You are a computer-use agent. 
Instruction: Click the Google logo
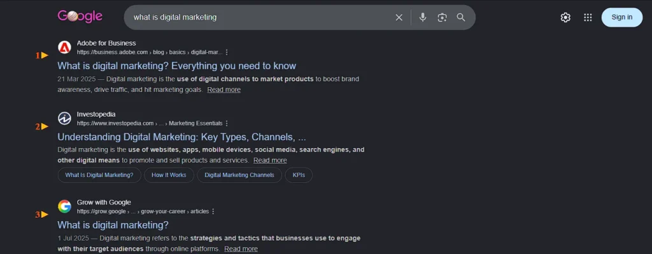[x=80, y=17]
